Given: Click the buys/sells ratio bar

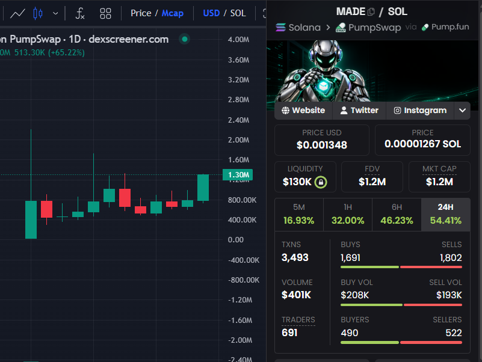Looking at the screenshot, I should [x=401, y=267].
